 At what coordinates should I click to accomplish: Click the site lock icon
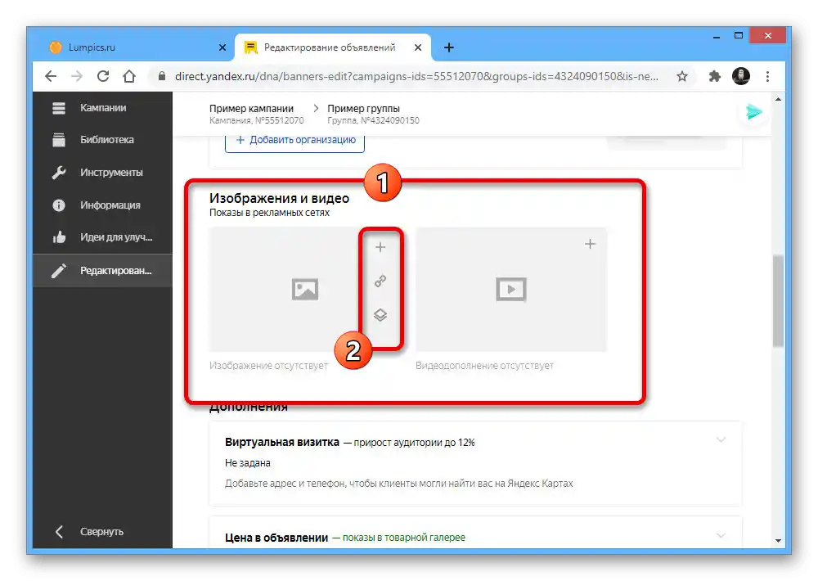click(x=162, y=76)
